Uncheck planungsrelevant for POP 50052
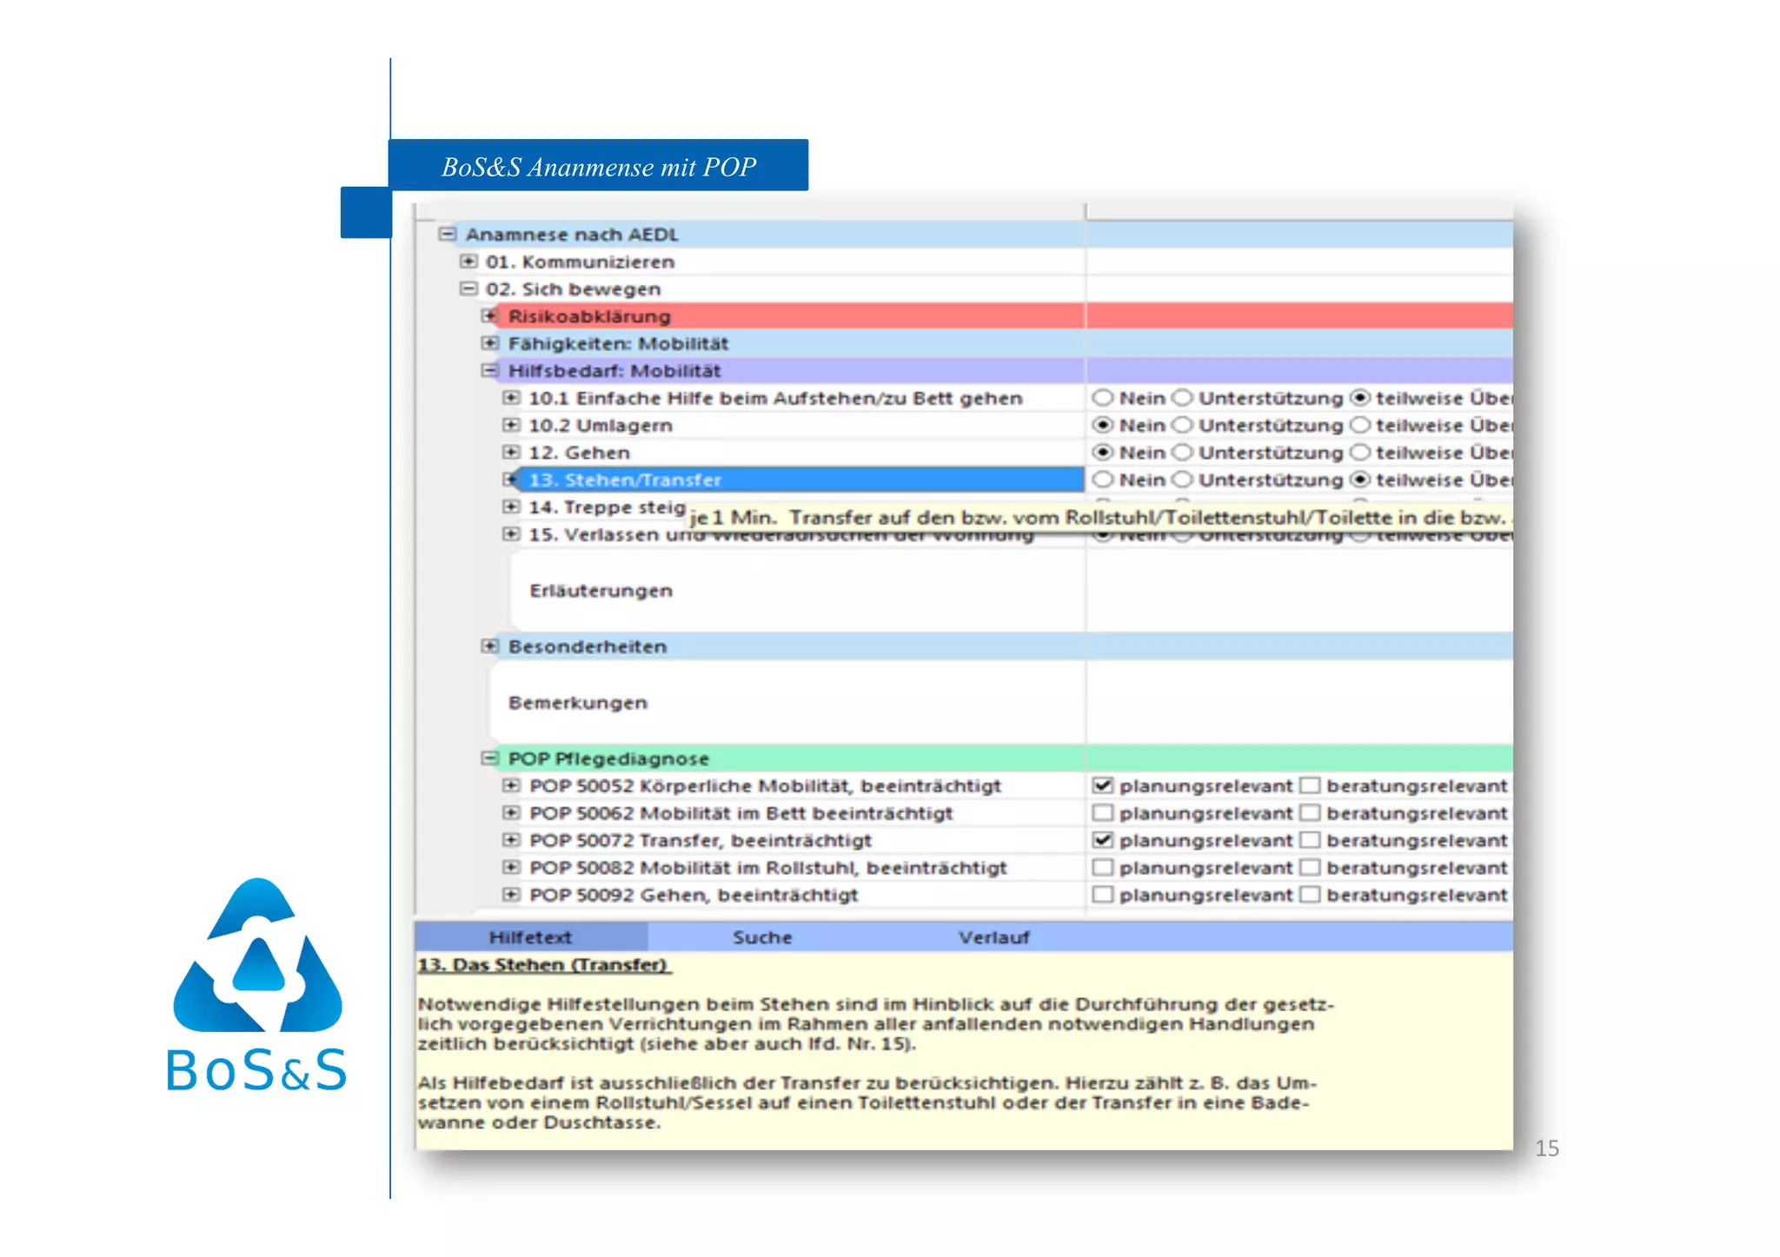Screen dimensions: 1780x1257 point(1103,785)
